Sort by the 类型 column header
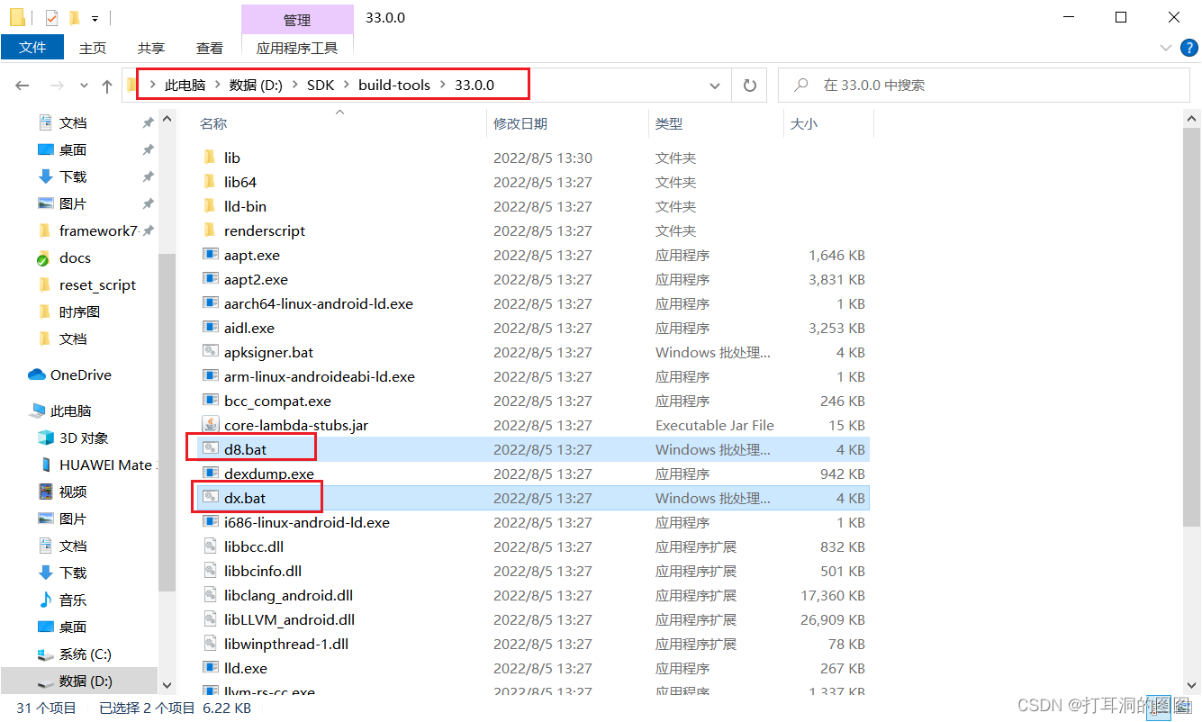This screenshot has height=722, width=1202. (x=669, y=123)
